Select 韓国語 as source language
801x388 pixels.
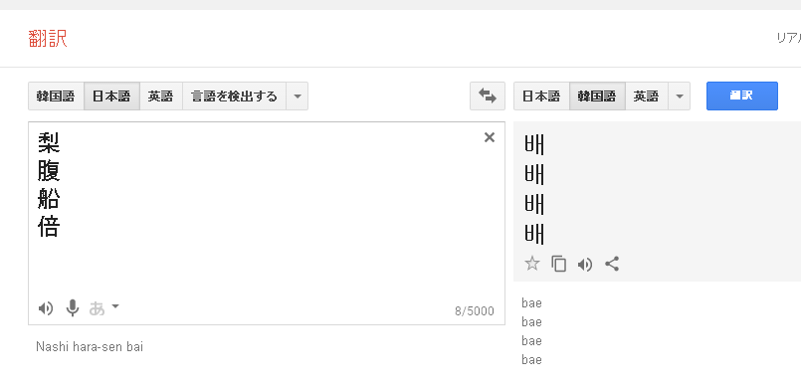[x=56, y=96]
